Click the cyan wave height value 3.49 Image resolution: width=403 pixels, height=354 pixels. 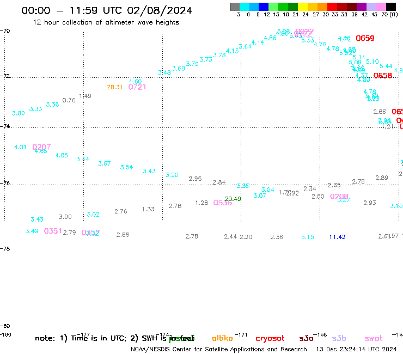32,231
